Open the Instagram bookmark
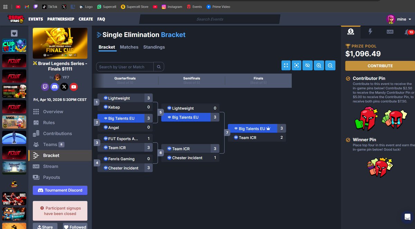 [x=172, y=7]
